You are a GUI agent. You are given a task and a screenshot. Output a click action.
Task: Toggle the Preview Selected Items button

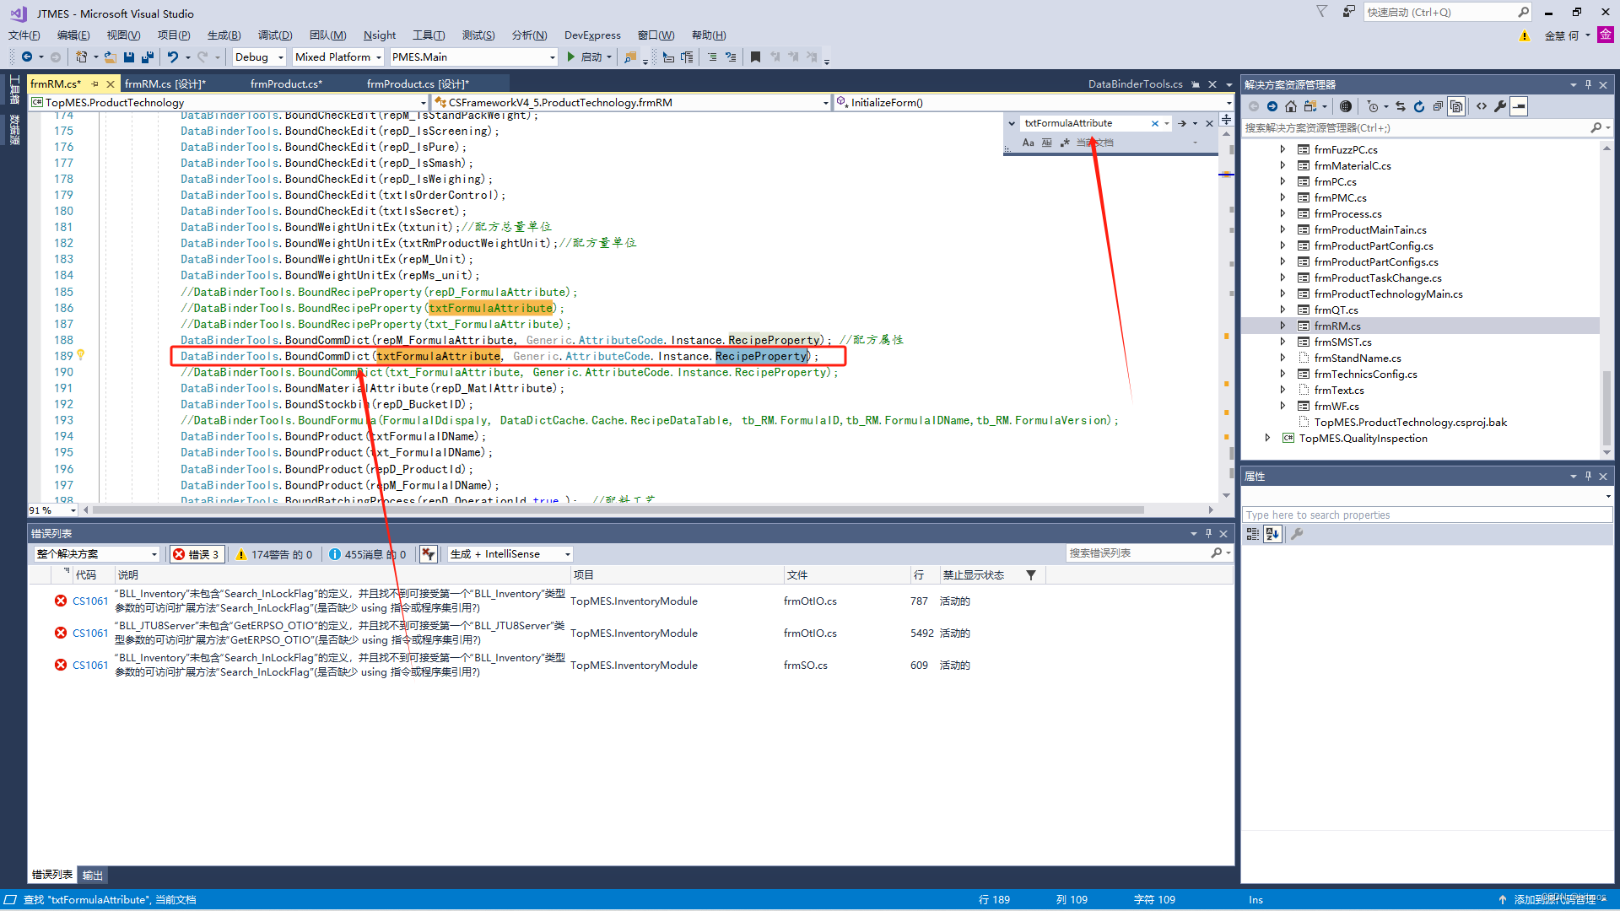1519,106
